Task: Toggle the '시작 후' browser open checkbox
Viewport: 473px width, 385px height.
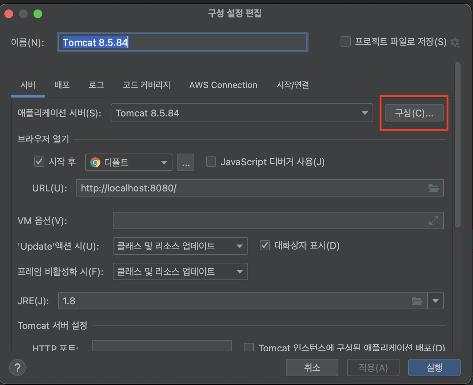Action: click(x=39, y=162)
